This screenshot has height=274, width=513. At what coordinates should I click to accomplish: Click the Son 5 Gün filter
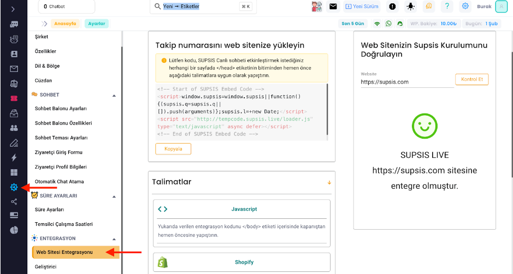click(x=353, y=23)
